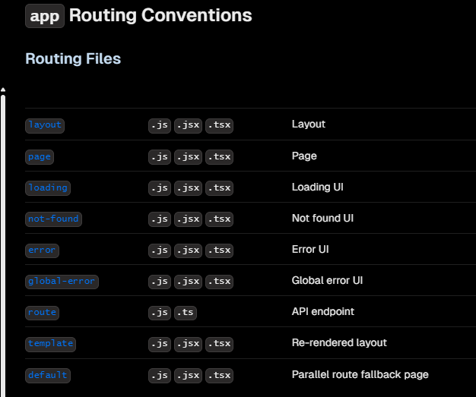Click the .ts badge in route row

coord(186,312)
